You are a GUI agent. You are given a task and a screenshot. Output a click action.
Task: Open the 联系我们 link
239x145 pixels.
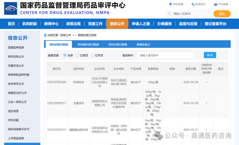click(x=200, y=4)
